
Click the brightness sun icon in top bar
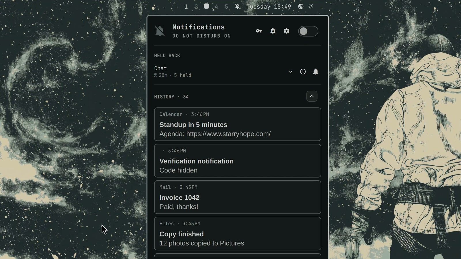311,6
